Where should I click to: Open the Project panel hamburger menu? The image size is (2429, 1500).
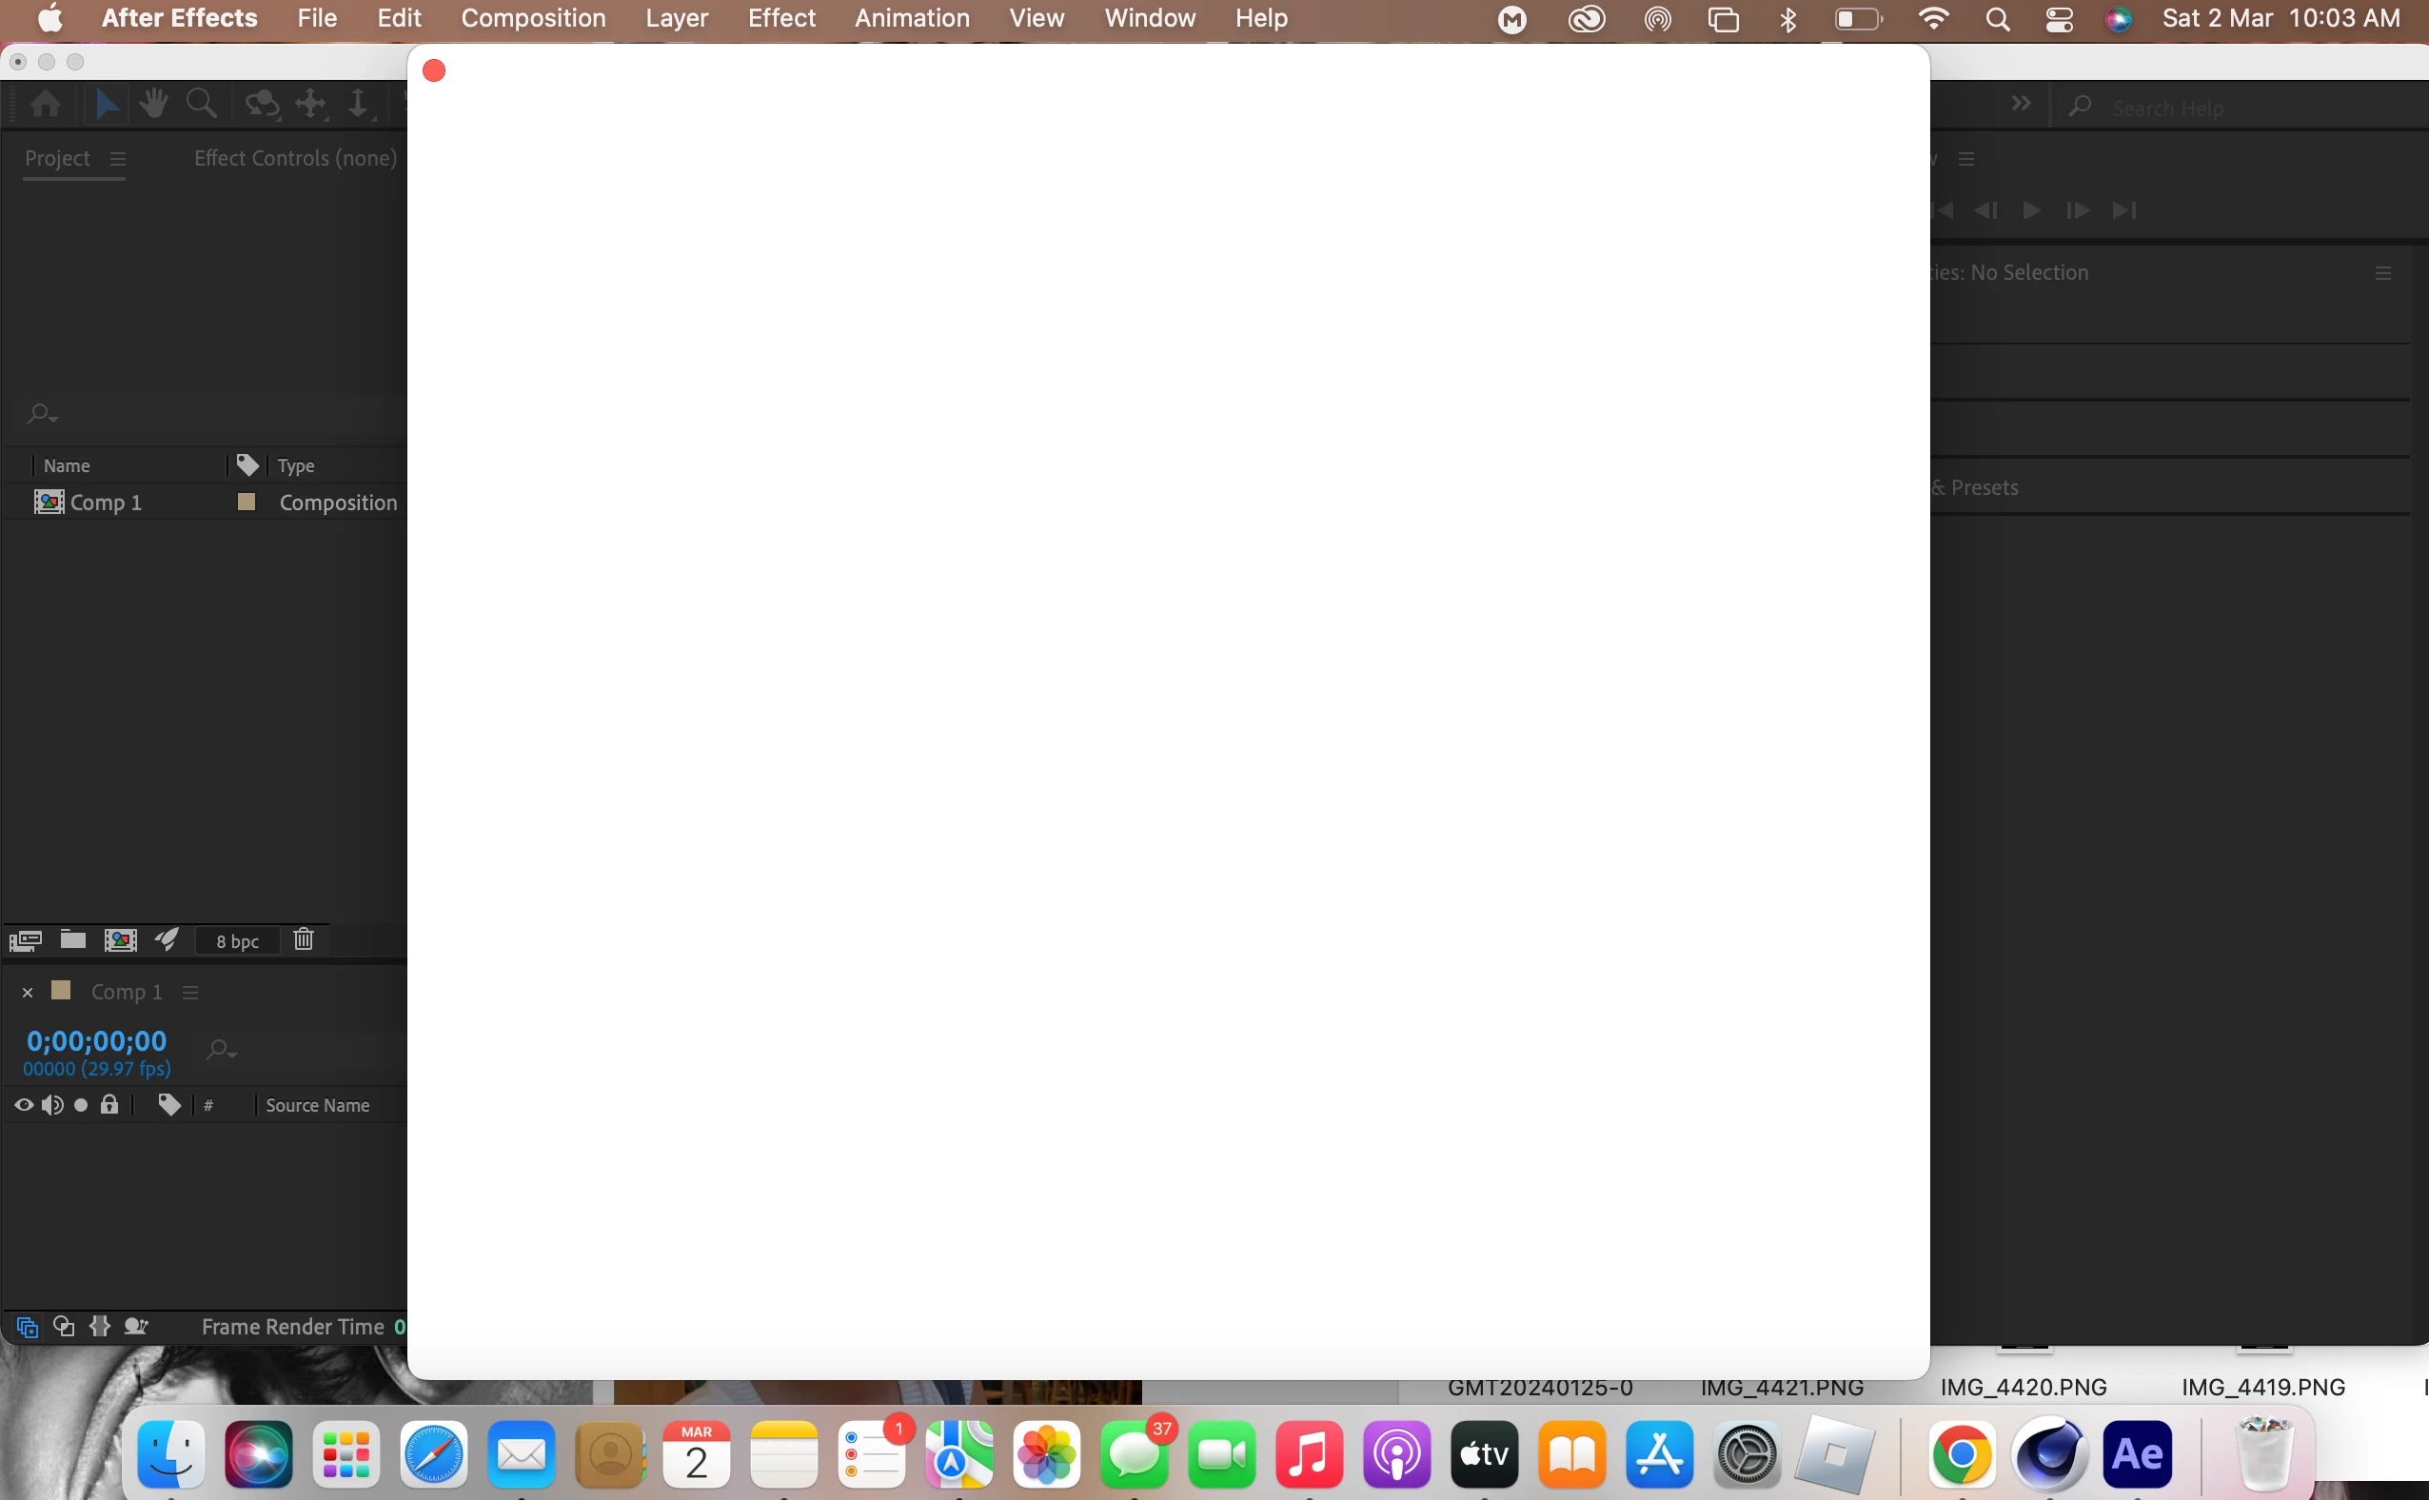click(118, 159)
